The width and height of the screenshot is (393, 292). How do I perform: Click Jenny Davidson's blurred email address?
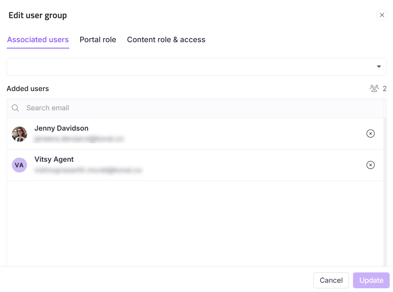pos(79,139)
